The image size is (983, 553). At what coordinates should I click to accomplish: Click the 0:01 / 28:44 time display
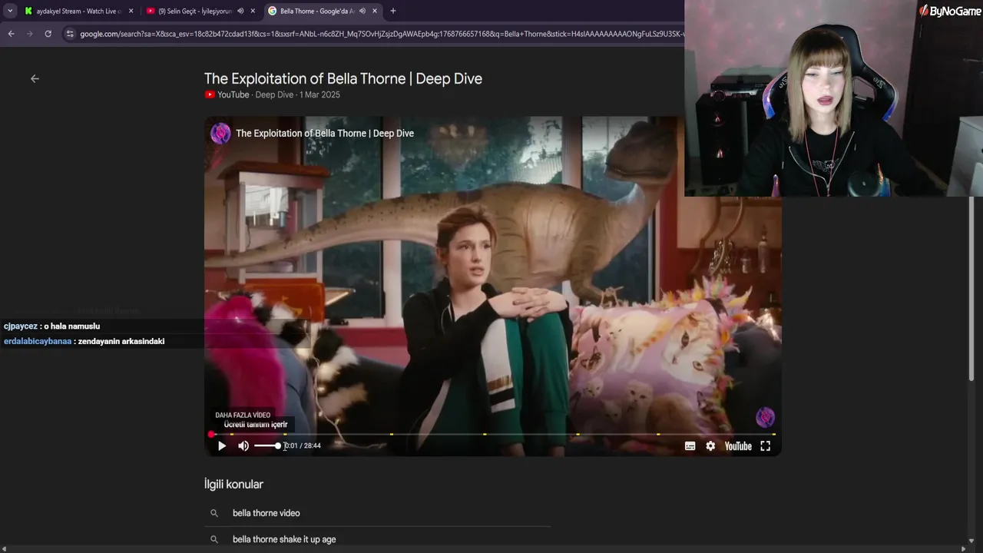(x=303, y=445)
